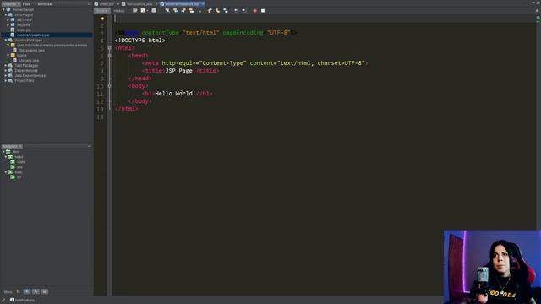
Task: Select the h1 node in Navigator
Action: click(x=19, y=177)
